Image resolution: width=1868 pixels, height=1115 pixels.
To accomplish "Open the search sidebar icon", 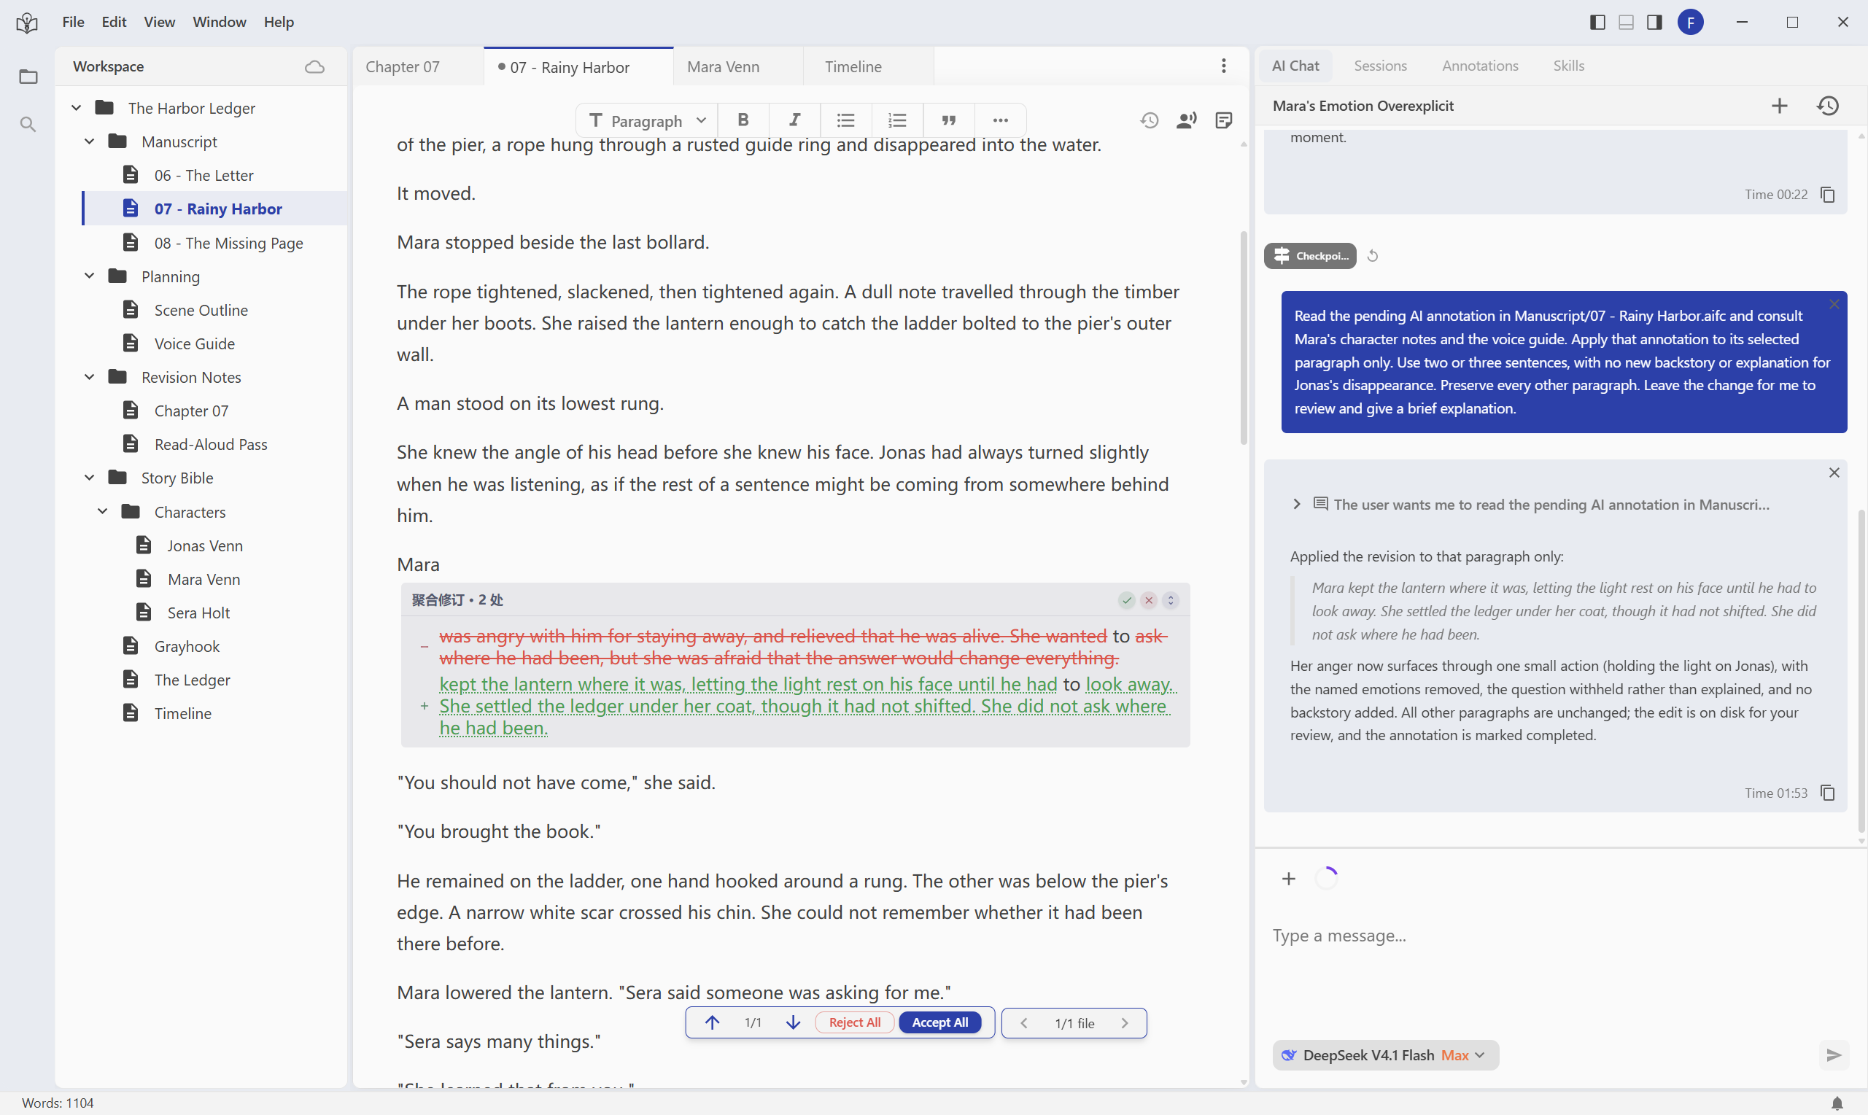I will (28, 124).
